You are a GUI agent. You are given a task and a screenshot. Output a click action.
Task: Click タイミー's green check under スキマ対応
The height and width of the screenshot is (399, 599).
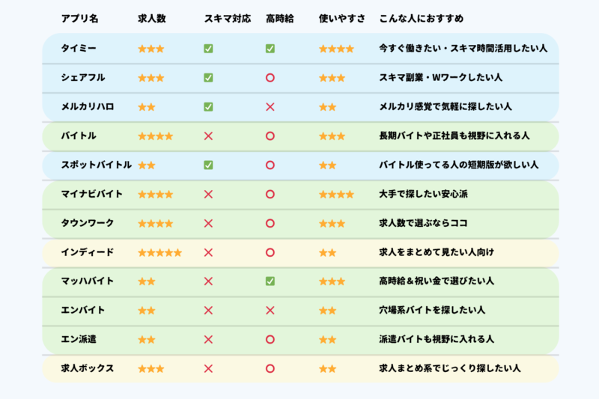pos(208,49)
